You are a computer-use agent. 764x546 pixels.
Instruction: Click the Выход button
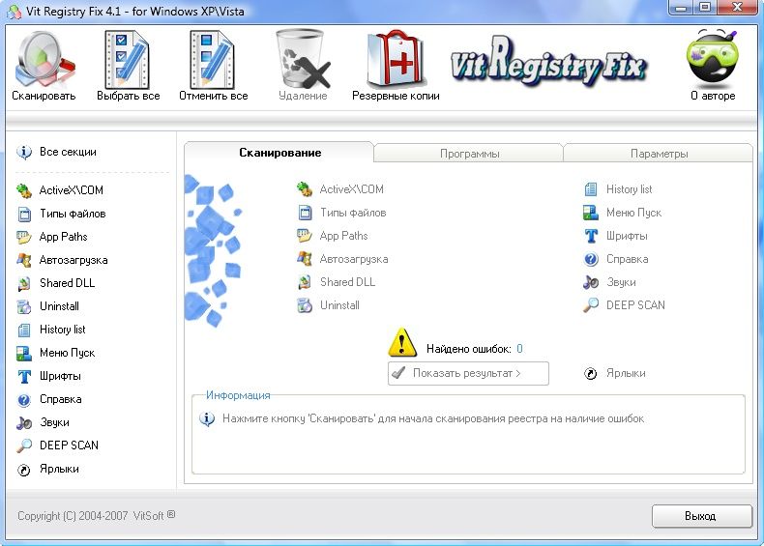pyautogui.click(x=702, y=516)
